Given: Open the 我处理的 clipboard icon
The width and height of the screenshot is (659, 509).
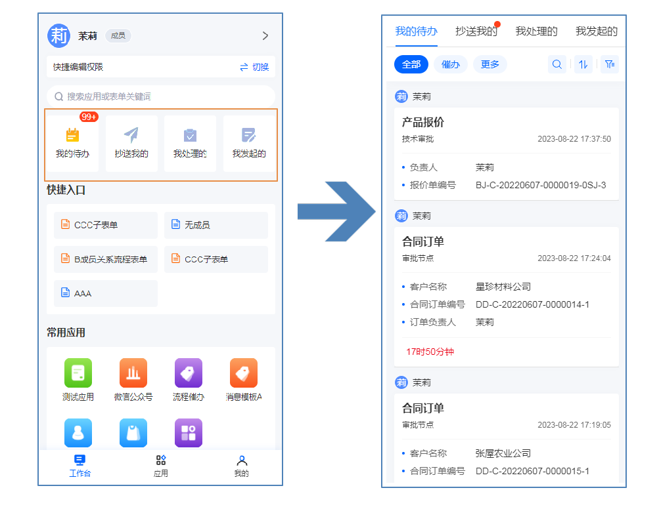Looking at the screenshot, I should (x=190, y=136).
